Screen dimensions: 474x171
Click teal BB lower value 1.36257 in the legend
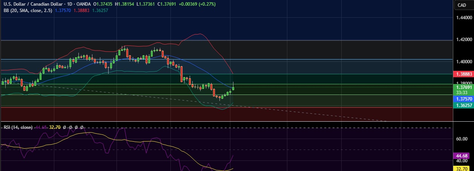[x=100, y=11]
